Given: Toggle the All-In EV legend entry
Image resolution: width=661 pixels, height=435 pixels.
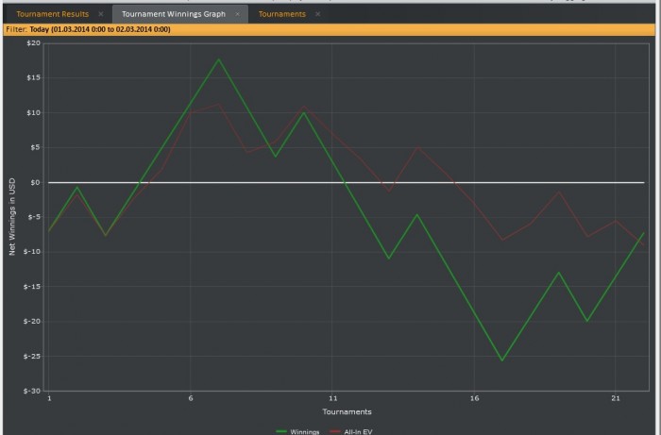Looking at the screenshot, I should (x=351, y=431).
